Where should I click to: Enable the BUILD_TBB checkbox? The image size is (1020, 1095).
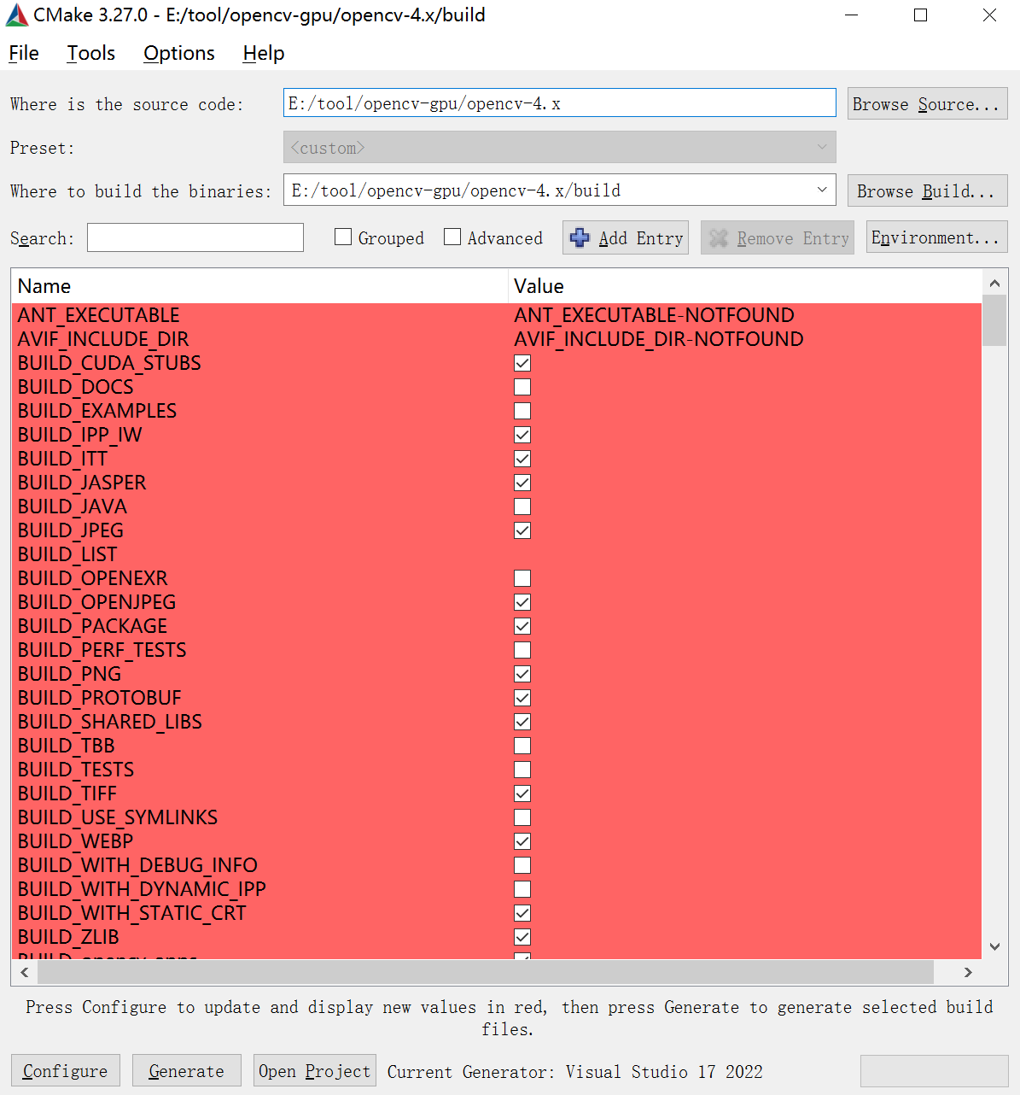click(522, 746)
